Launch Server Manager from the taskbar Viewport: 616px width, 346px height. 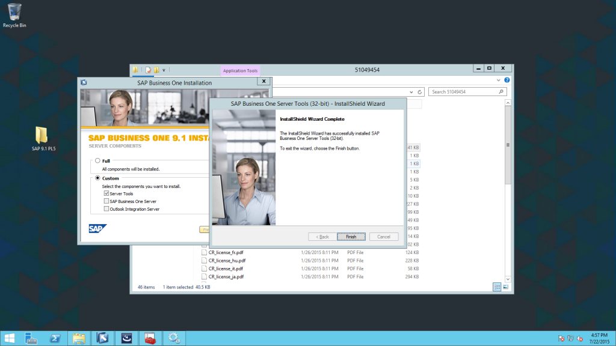(x=31, y=338)
